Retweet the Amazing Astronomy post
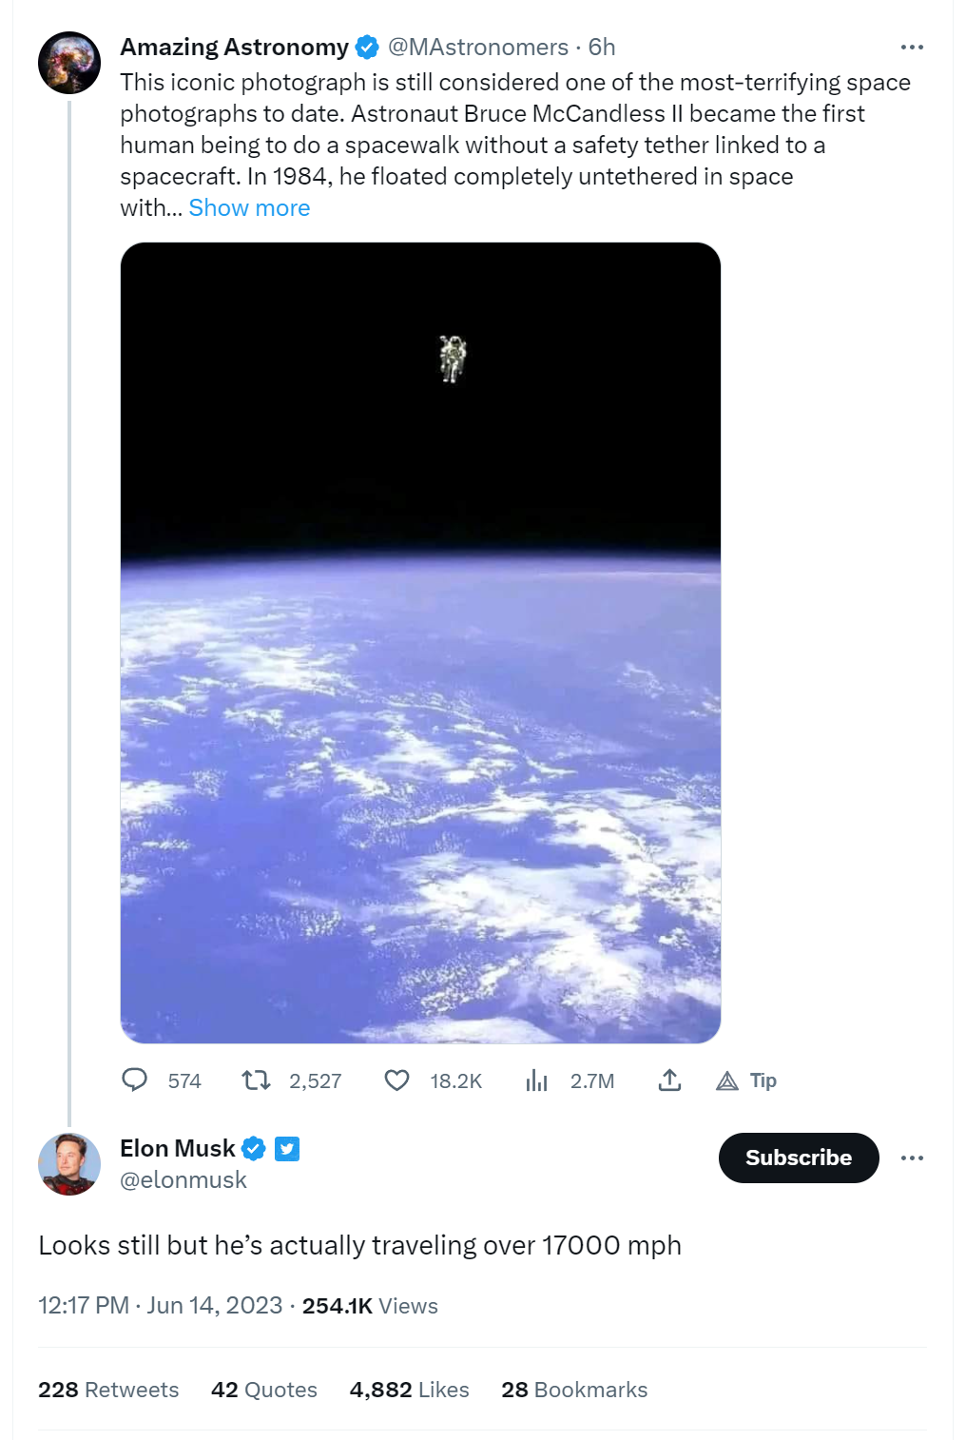The image size is (966, 1440). pyautogui.click(x=256, y=1080)
